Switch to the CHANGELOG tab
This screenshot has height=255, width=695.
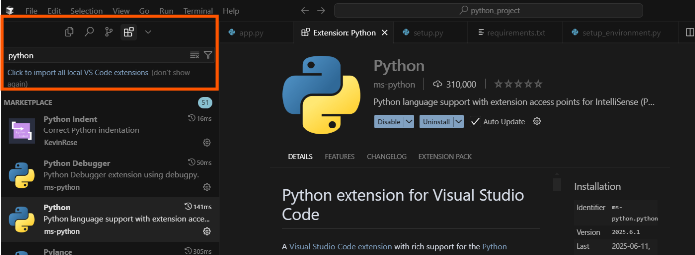tap(387, 157)
